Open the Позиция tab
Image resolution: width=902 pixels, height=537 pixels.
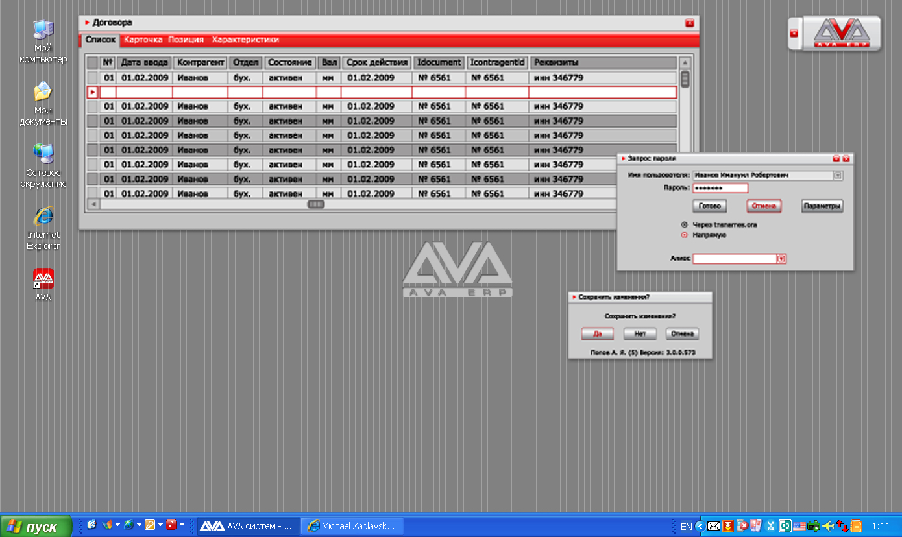tap(186, 40)
